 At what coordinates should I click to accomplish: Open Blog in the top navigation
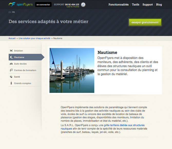[x=159, y=5]
